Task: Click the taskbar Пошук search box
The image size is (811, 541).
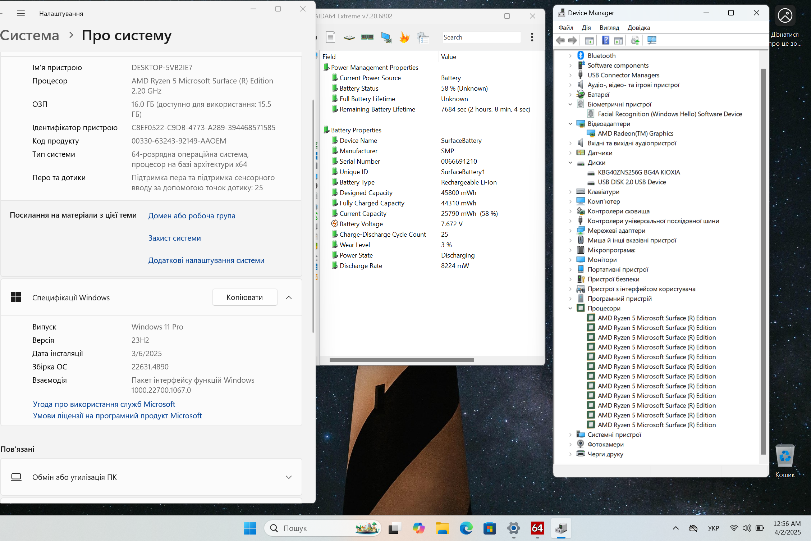Action: click(322, 528)
